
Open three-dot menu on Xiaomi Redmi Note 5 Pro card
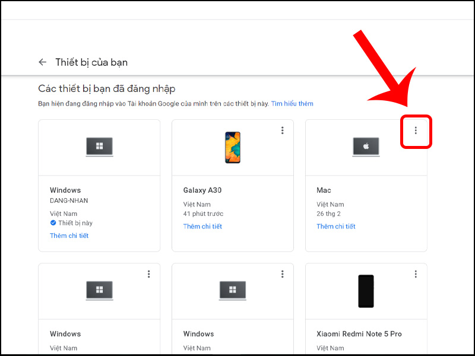coord(416,274)
